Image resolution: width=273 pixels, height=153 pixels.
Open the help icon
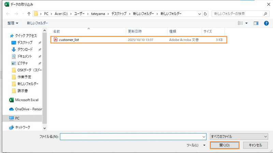tap(266, 23)
